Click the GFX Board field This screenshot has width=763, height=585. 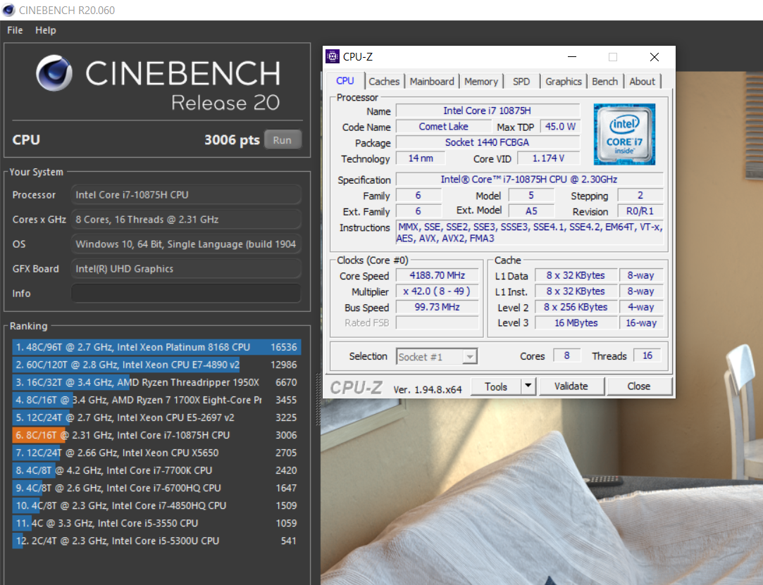(186, 269)
